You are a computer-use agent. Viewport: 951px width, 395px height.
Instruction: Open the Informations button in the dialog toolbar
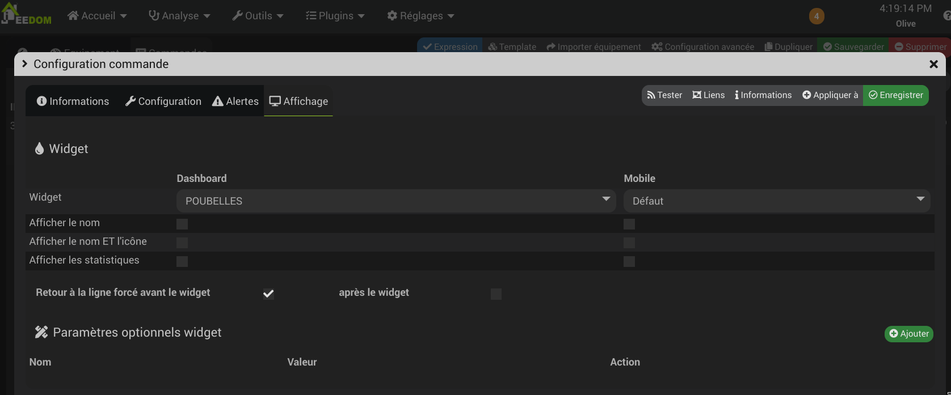click(x=763, y=95)
